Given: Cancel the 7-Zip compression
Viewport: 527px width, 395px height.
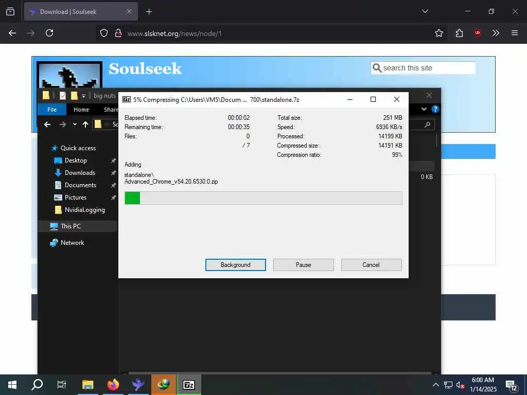Looking at the screenshot, I should [371, 265].
